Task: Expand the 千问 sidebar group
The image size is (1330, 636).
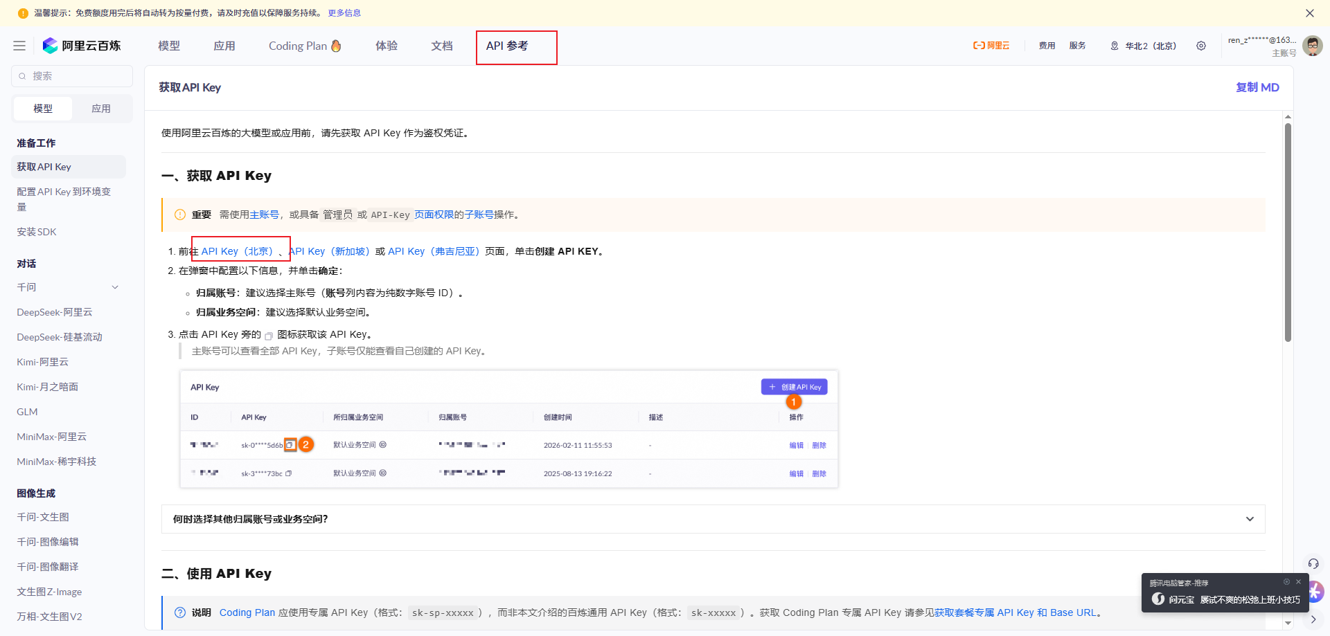Action: (115, 287)
